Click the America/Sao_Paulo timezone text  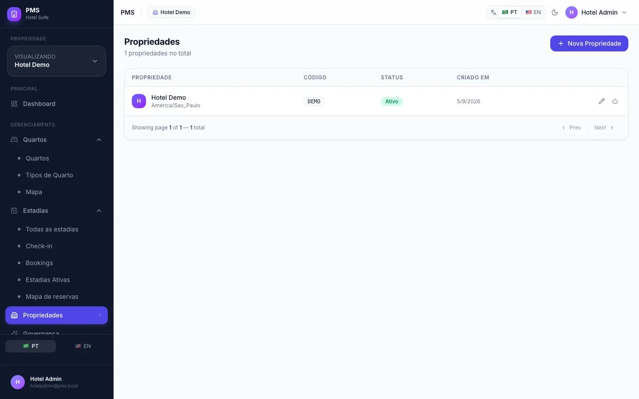[x=176, y=106]
